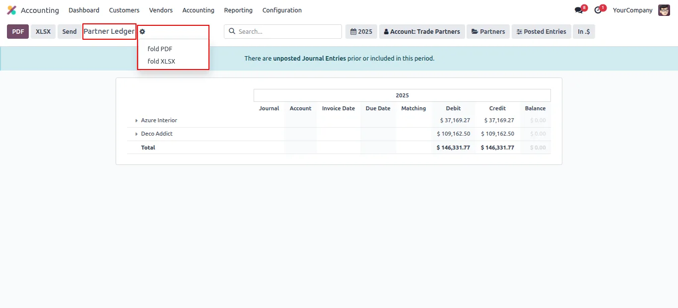The width and height of the screenshot is (678, 308).
Task: Click the PDF export button
Action: [18, 31]
